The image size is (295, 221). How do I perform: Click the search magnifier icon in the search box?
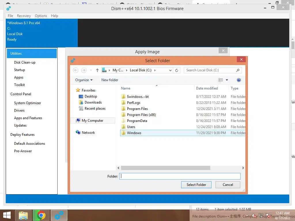pyautogui.click(x=238, y=70)
